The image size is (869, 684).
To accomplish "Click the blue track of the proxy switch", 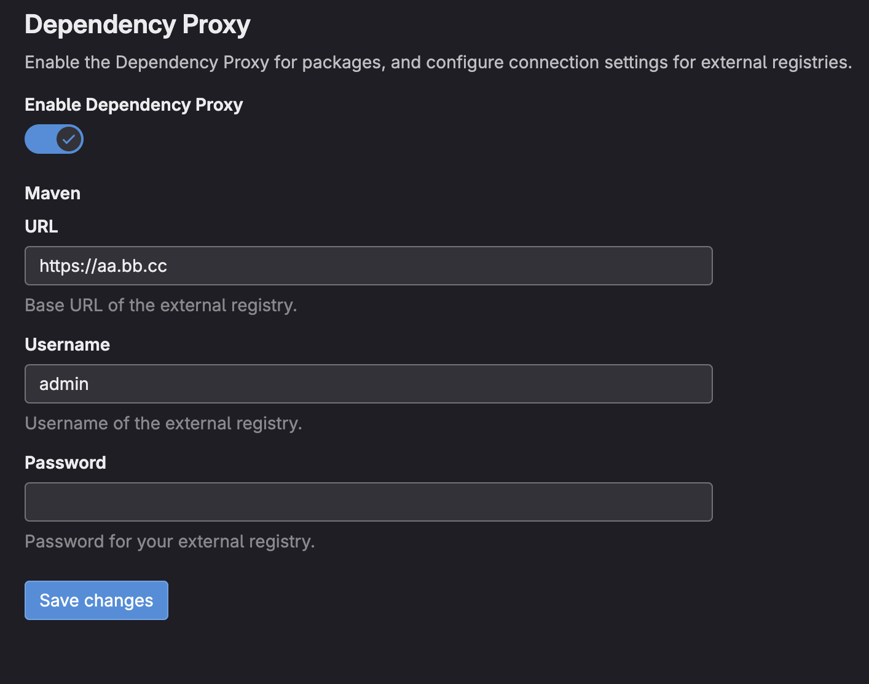I will [x=39, y=139].
